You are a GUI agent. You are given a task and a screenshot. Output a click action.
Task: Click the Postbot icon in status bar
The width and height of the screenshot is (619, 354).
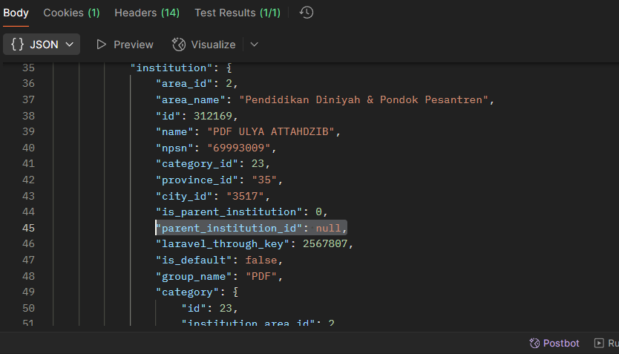pyautogui.click(x=534, y=343)
